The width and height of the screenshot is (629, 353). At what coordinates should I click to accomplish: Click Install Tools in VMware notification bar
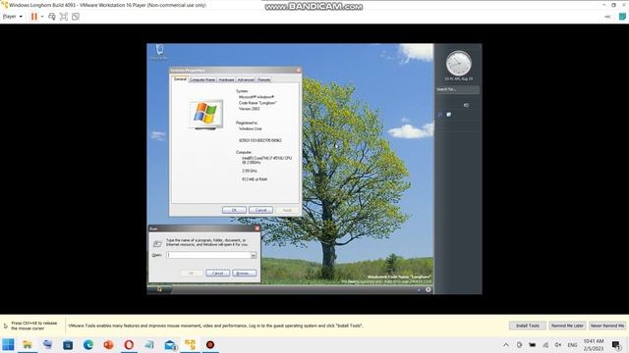527,326
